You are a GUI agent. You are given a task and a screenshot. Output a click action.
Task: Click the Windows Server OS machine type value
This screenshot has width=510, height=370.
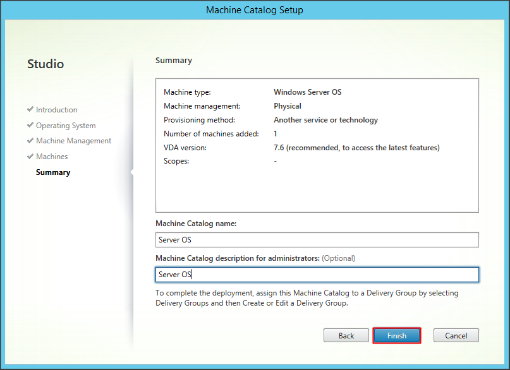pos(307,92)
